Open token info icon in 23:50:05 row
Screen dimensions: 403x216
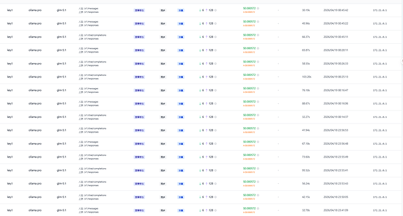pos(216,197)
